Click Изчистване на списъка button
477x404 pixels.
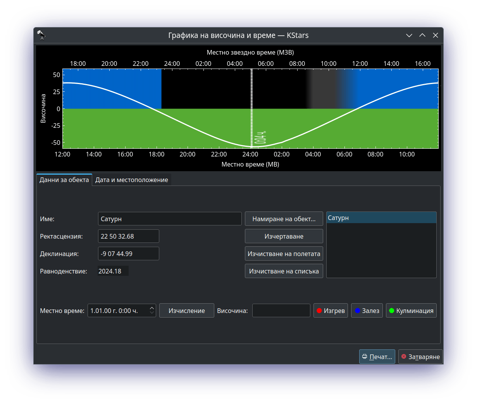pos(284,271)
